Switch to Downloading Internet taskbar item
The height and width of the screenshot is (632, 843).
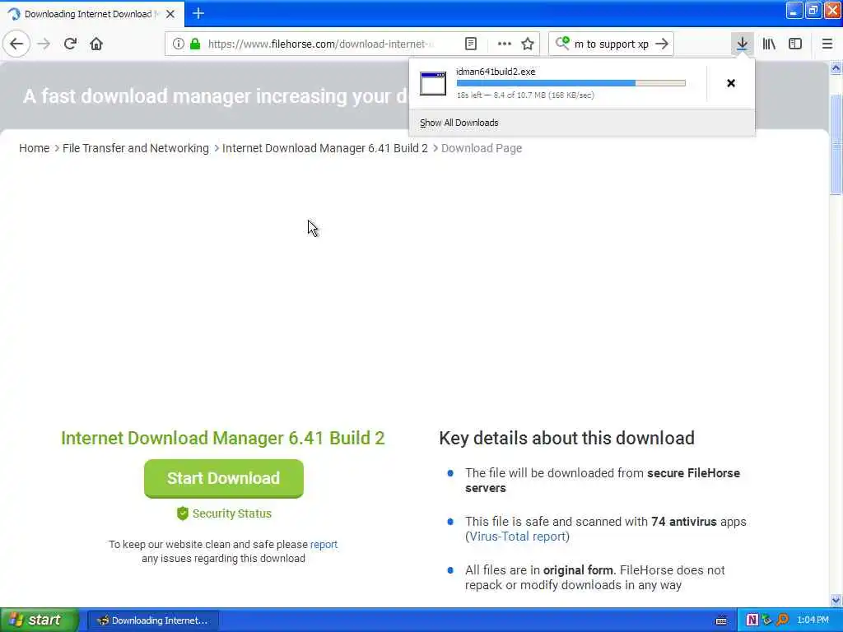(152, 620)
